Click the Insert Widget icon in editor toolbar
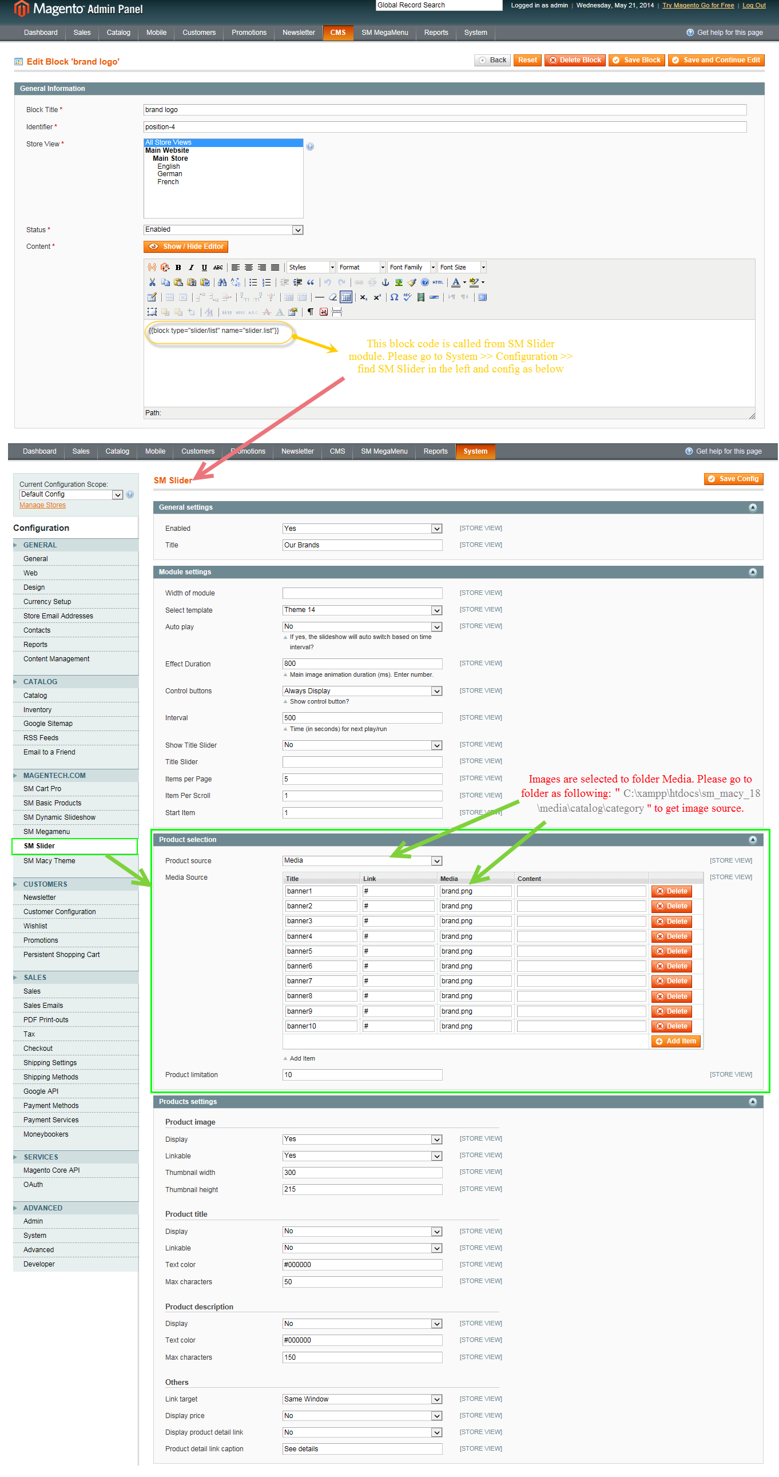The width and height of the screenshot is (779, 1477). pos(166,267)
